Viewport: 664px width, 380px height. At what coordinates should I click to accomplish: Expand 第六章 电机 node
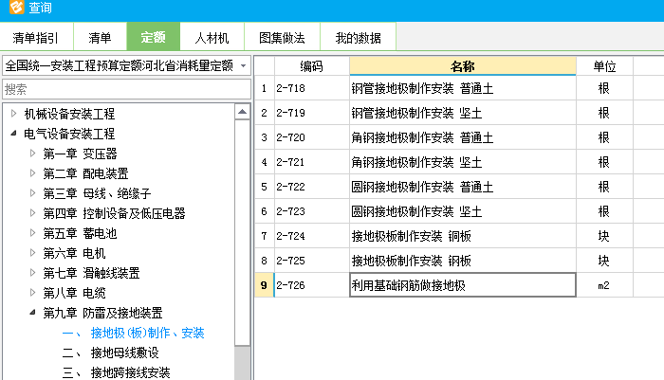click(32, 253)
